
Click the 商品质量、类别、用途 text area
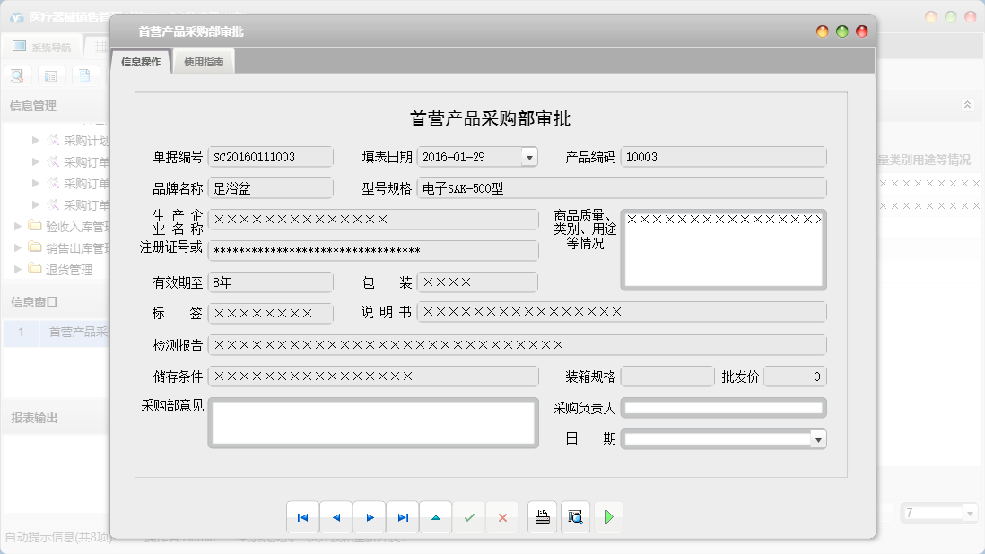tap(723, 250)
